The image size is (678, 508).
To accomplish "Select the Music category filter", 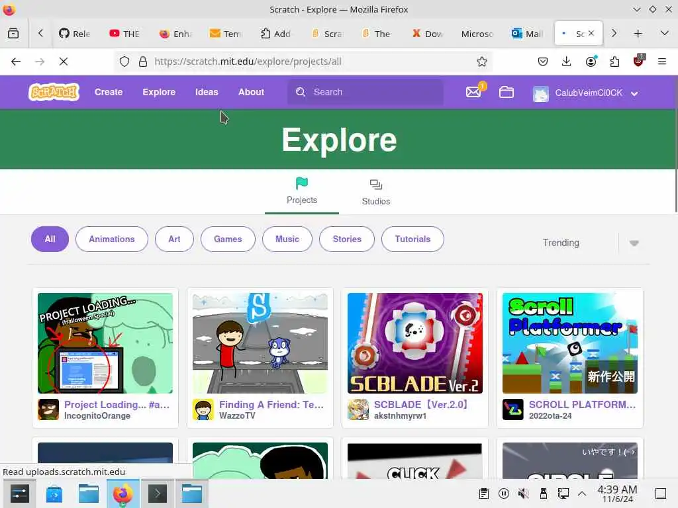I will tap(287, 239).
